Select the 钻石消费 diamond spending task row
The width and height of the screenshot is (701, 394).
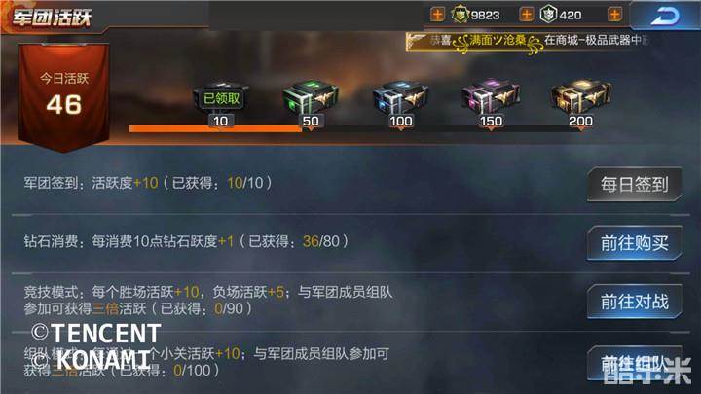(x=350, y=242)
